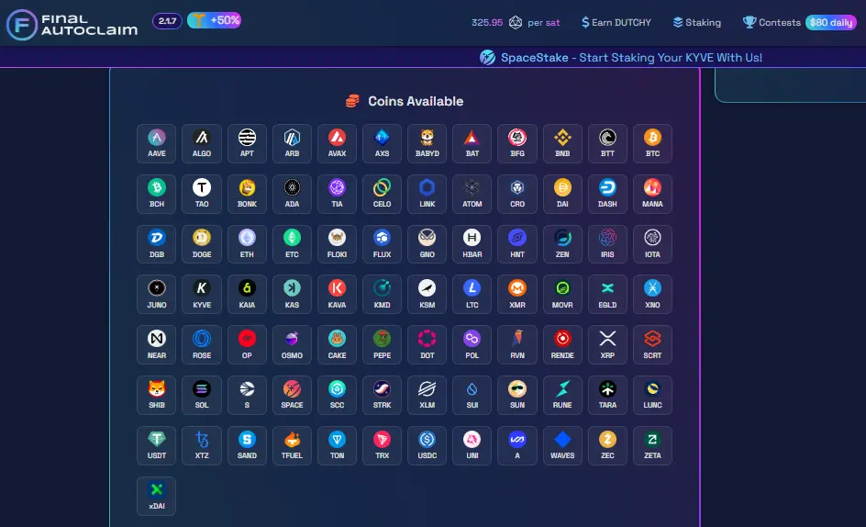866x527 pixels.
Task: Open the Contests page
Action: pos(772,23)
